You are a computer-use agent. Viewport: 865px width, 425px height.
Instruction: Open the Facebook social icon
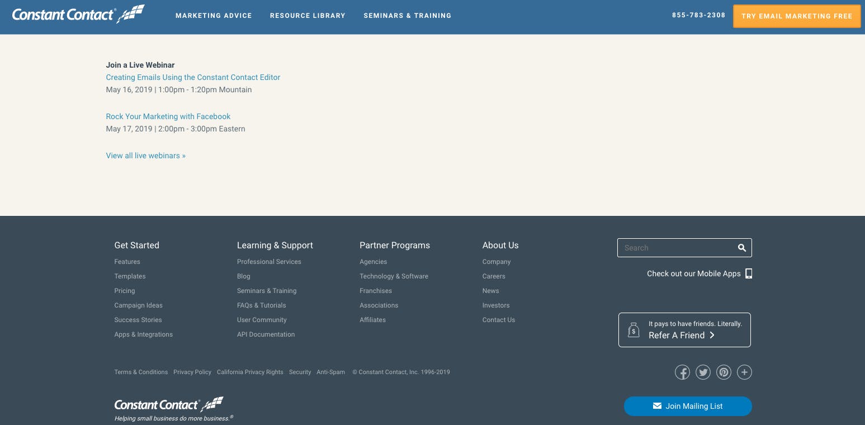coord(682,372)
